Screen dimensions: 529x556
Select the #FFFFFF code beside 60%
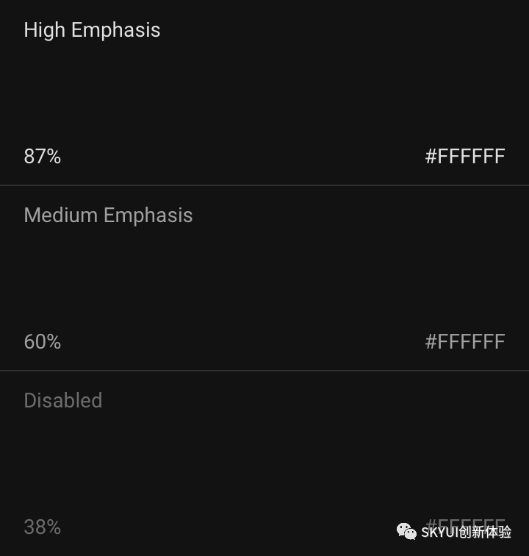click(465, 342)
